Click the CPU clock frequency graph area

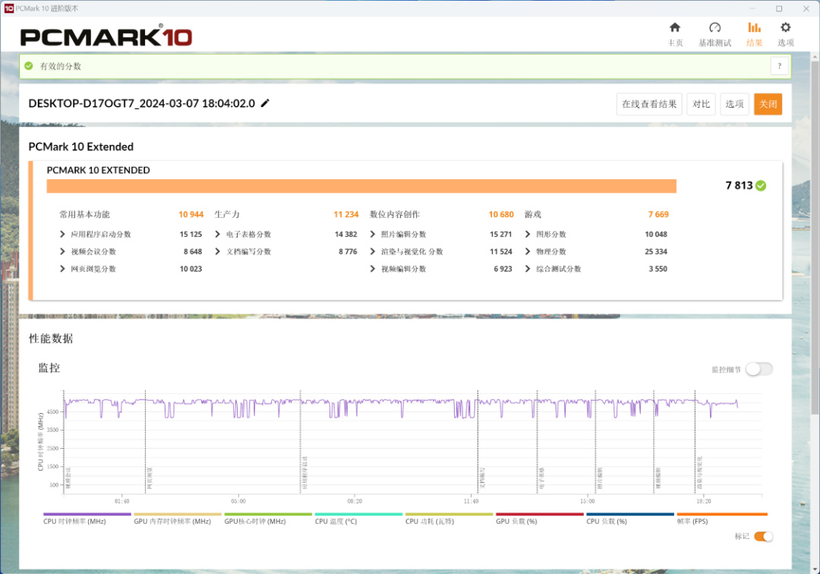(x=412, y=442)
